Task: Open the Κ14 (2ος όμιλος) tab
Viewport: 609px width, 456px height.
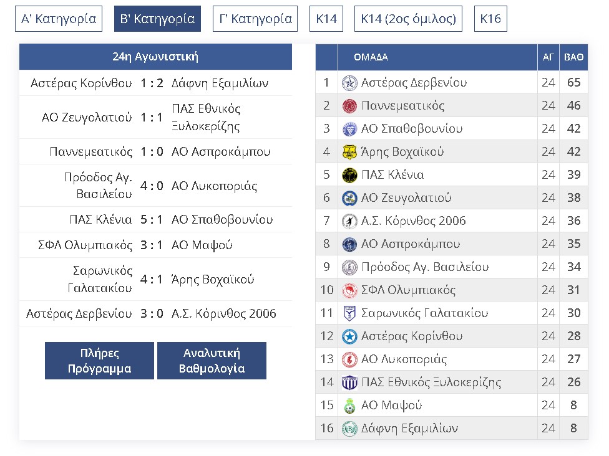Action: click(x=408, y=19)
